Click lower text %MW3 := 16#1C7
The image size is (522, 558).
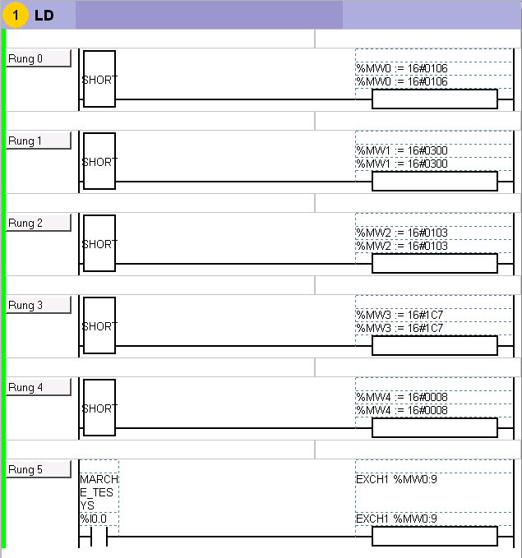[400, 328]
